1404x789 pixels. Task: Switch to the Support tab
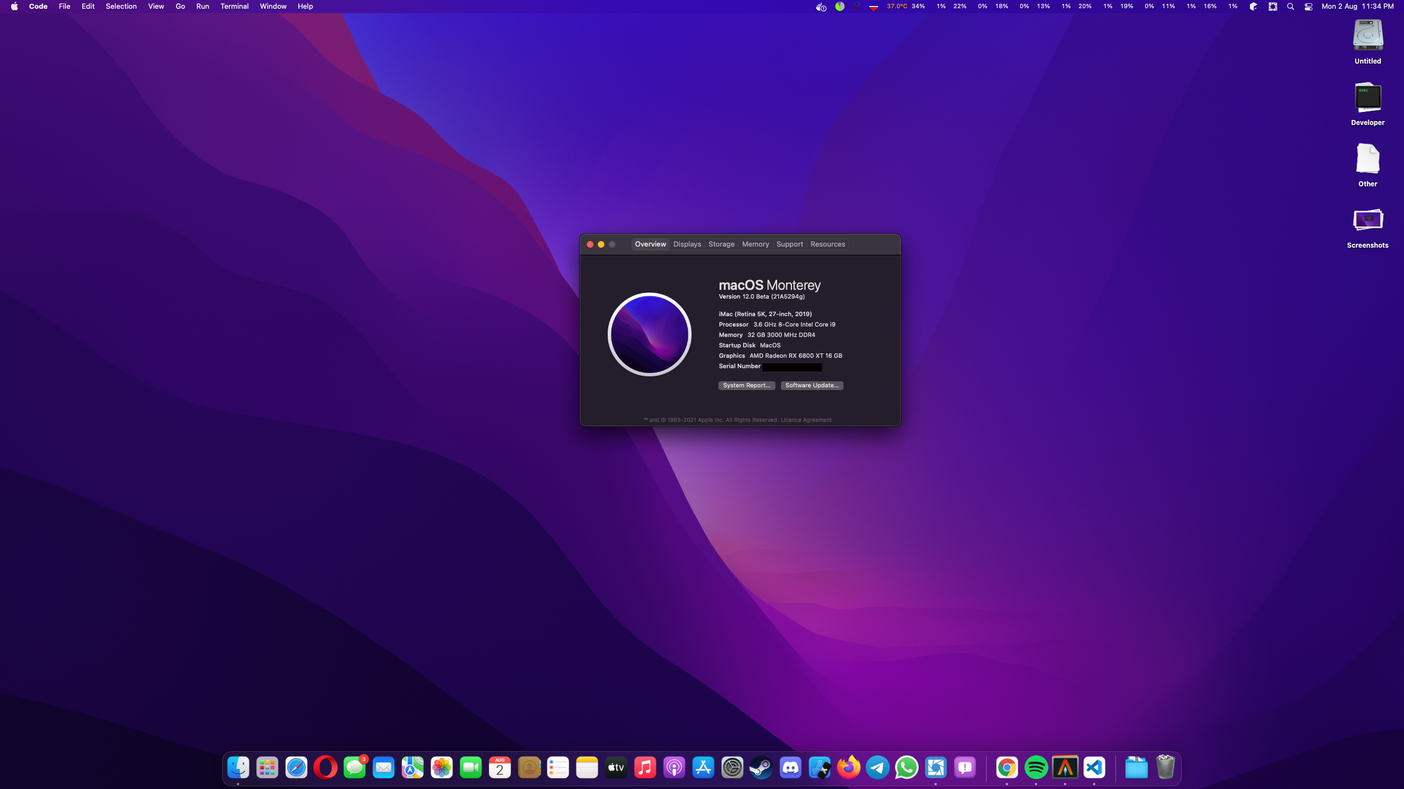point(789,244)
